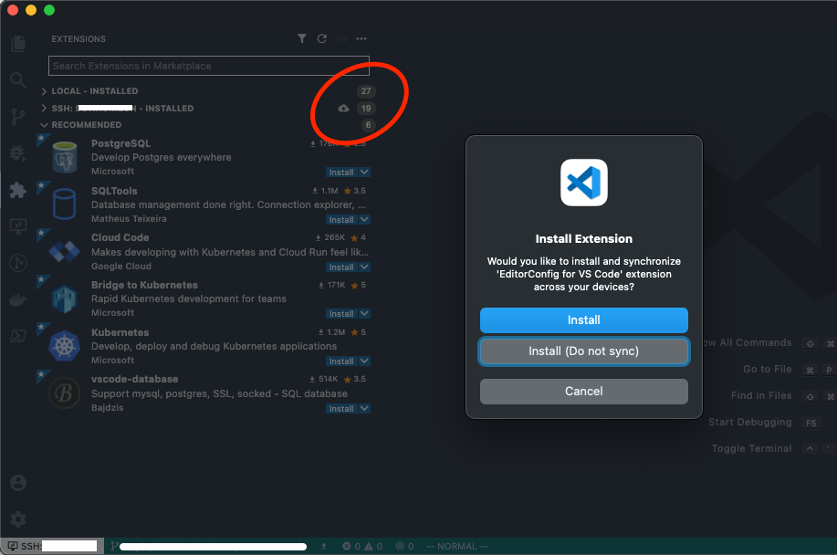
Task: Cancel the Install Extension dialog
Action: click(x=584, y=392)
